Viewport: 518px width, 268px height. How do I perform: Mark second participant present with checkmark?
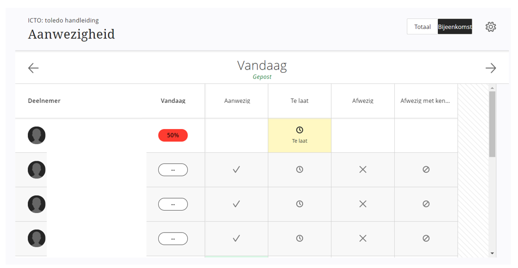coord(236,170)
